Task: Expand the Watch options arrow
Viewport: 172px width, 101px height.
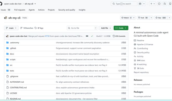Action: (134, 18)
